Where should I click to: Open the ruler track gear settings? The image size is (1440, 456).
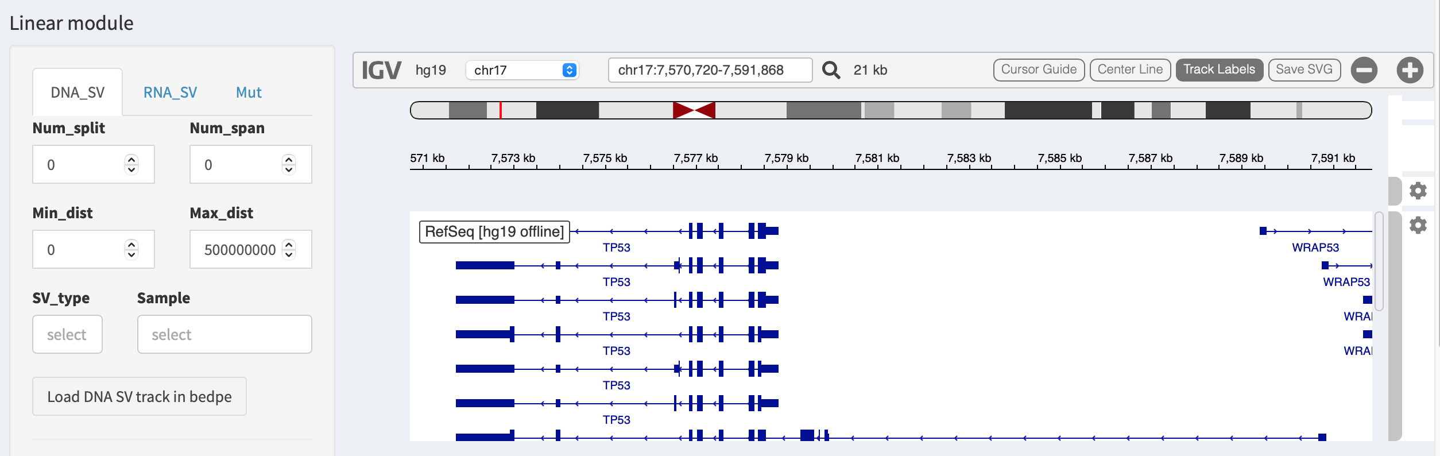coord(1418,191)
